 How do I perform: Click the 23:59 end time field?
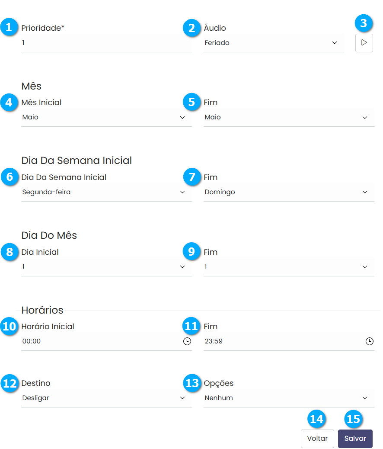tap(281, 341)
